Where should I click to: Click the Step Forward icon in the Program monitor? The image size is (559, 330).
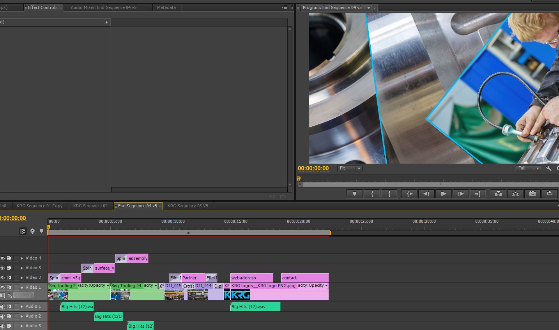point(461,194)
